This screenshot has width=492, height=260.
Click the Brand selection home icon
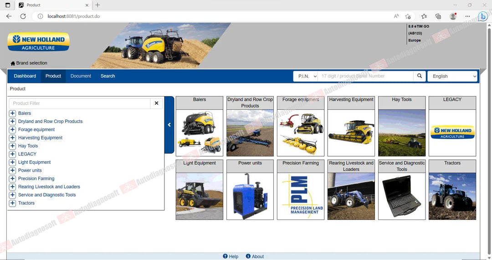pyautogui.click(x=13, y=63)
